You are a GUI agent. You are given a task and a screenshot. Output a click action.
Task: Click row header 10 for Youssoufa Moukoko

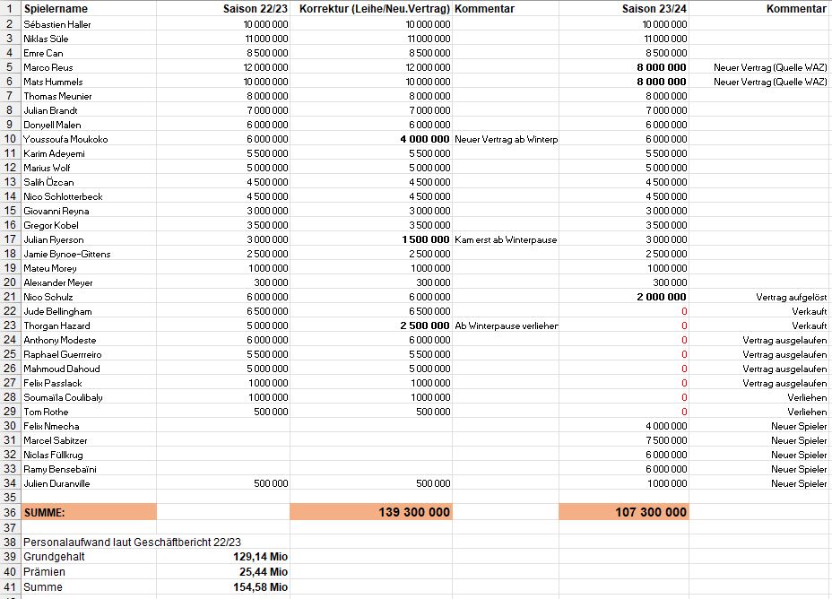pyautogui.click(x=10, y=139)
